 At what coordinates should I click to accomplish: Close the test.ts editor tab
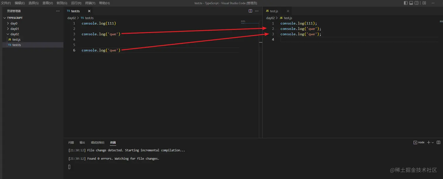click(89, 11)
